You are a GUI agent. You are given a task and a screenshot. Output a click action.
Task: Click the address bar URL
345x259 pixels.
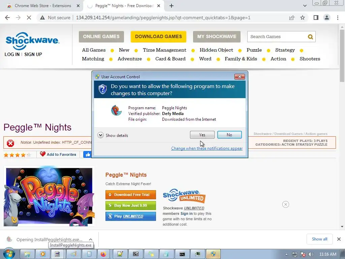click(x=163, y=18)
